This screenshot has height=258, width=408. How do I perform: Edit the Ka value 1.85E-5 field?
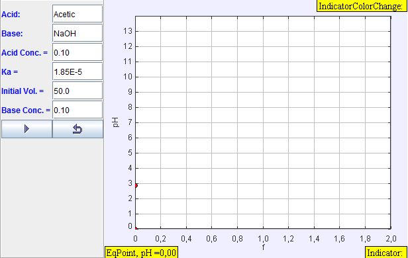[77, 71]
